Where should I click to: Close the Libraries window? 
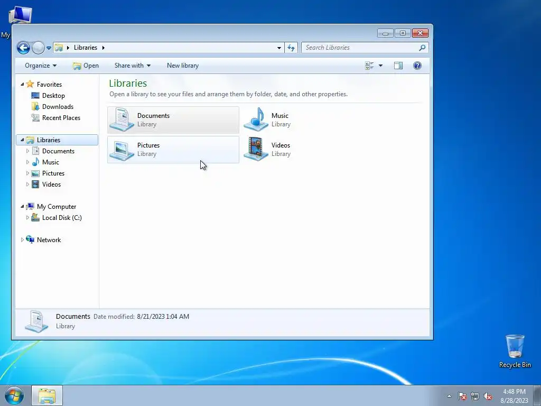point(420,33)
